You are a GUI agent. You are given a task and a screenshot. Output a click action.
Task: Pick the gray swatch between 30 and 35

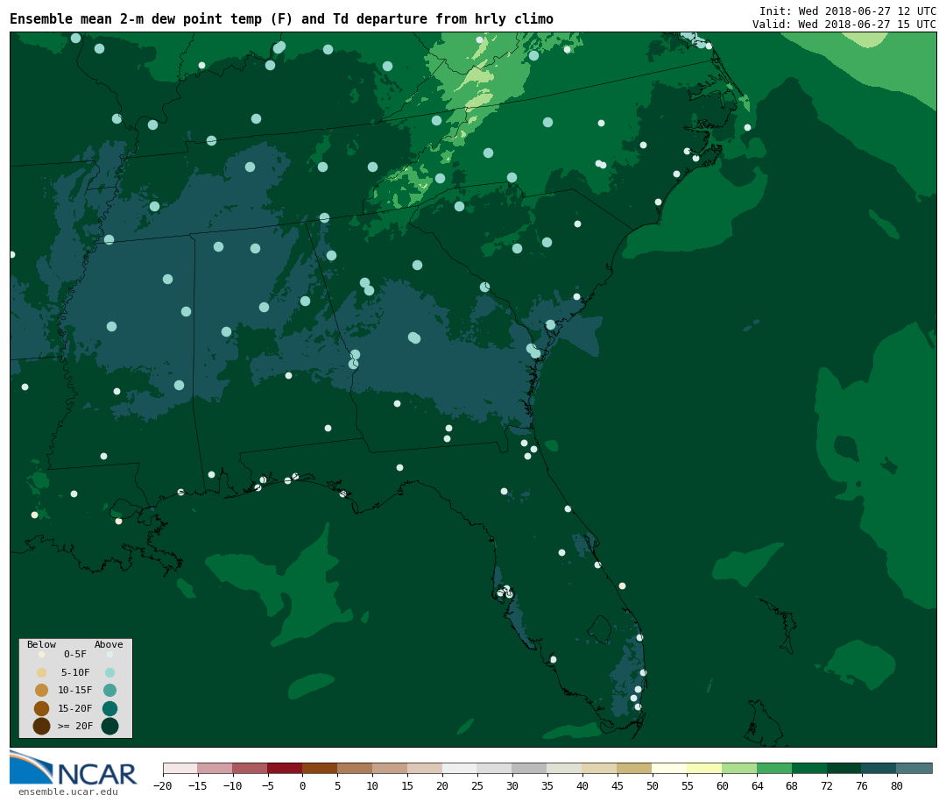530,768
